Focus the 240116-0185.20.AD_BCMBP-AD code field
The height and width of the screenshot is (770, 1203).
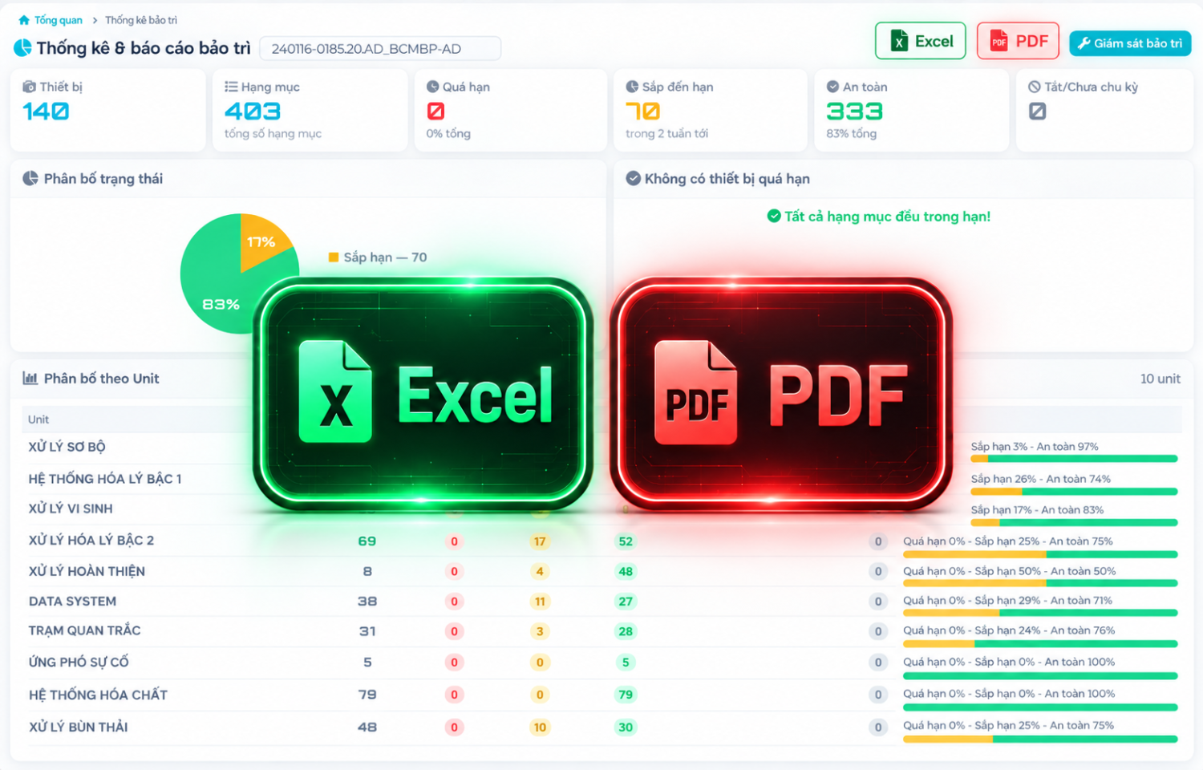(380, 49)
